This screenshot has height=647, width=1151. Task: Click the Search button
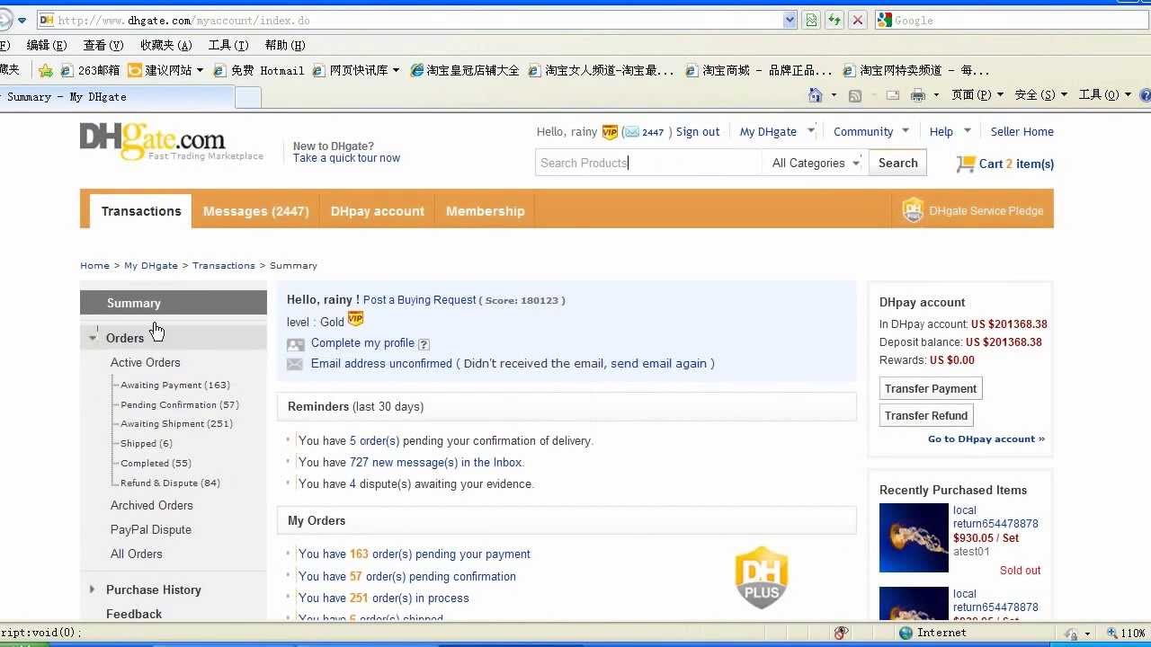[x=897, y=163]
